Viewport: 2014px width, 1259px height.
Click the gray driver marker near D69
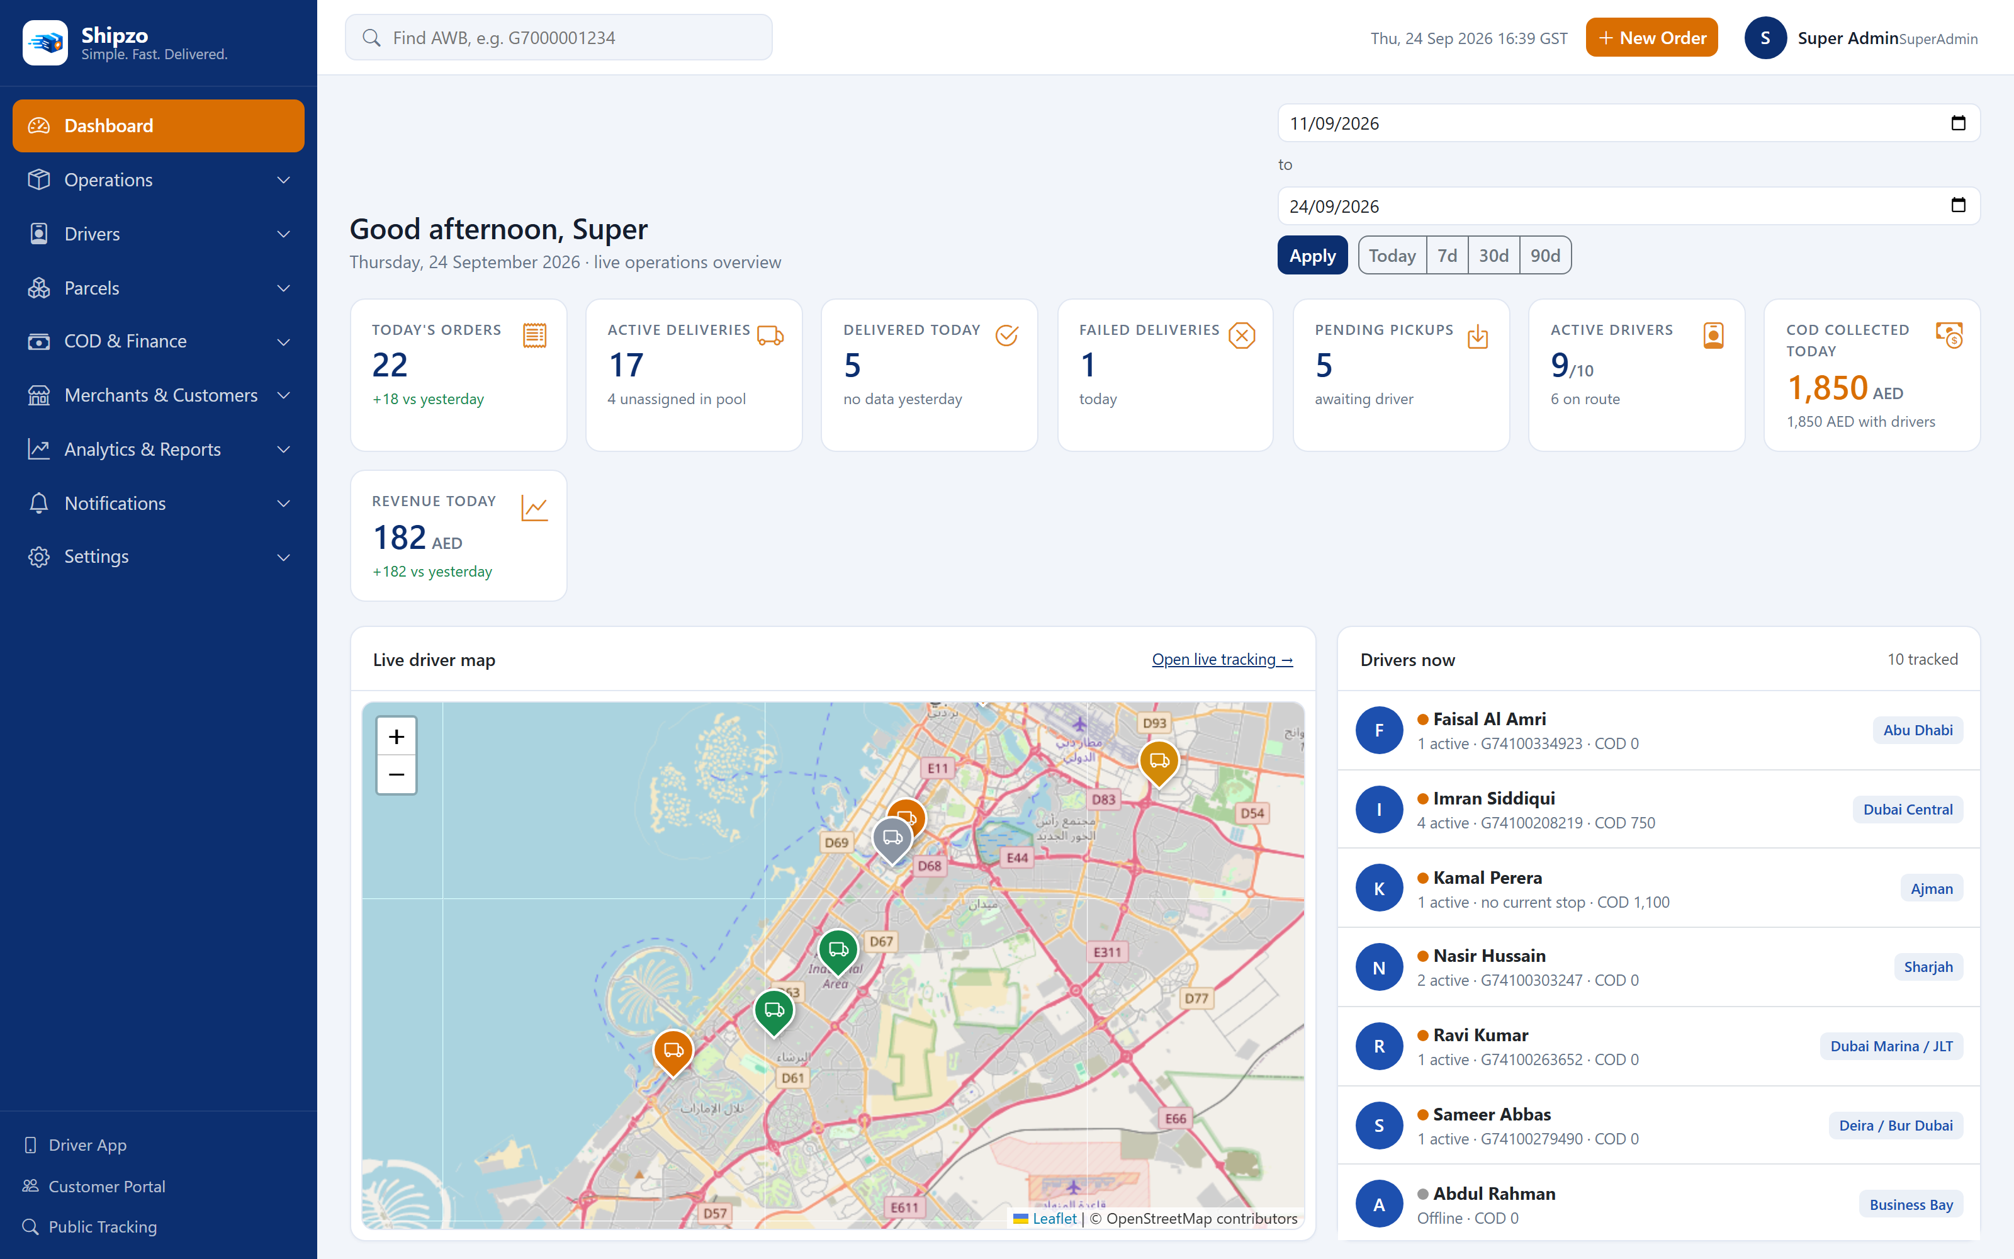click(x=892, y=839)
